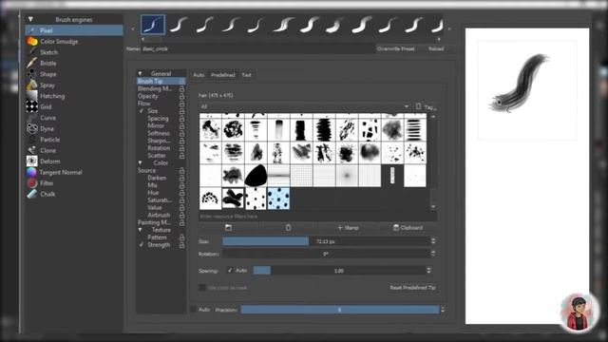Open the Hue color option
The width and height of the screenshot is (608, 342).
coord(153,193)
